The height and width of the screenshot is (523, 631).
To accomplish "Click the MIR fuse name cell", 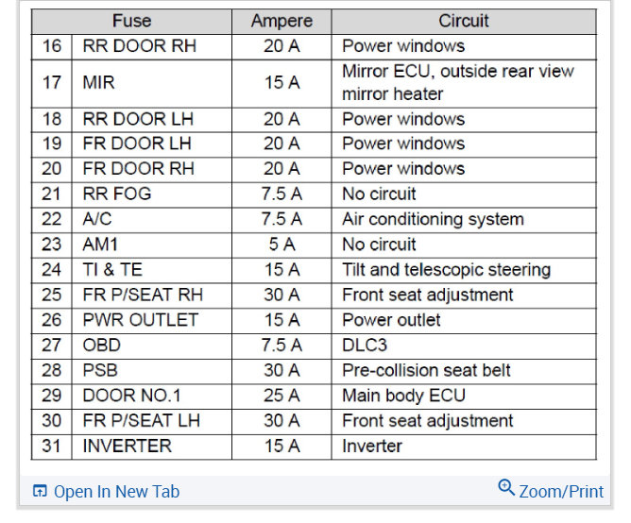I will 99,82.
